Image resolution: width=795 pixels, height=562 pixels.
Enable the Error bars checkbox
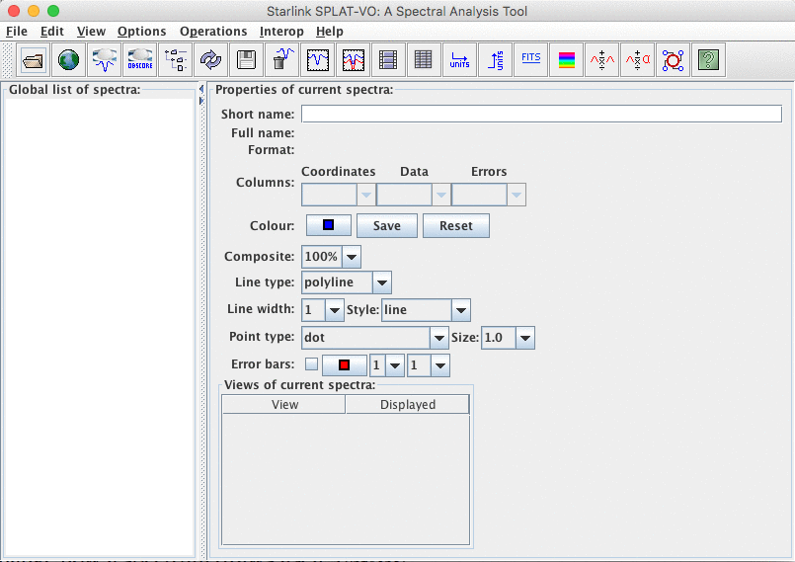pos(311,364)
